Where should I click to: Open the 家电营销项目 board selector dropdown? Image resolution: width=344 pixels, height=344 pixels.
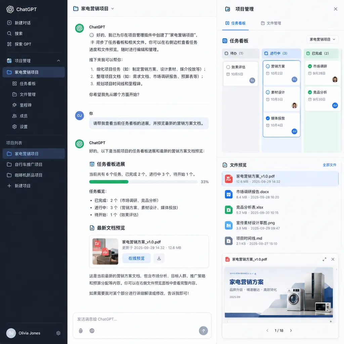click(322, 40)
